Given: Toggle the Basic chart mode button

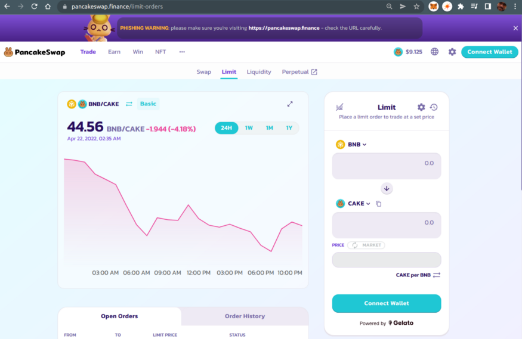Looking at the screenshot, I should pos(148,104).
